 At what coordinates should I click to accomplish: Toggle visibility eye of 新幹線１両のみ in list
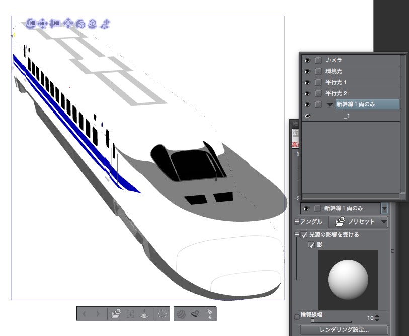pos(307,104)
